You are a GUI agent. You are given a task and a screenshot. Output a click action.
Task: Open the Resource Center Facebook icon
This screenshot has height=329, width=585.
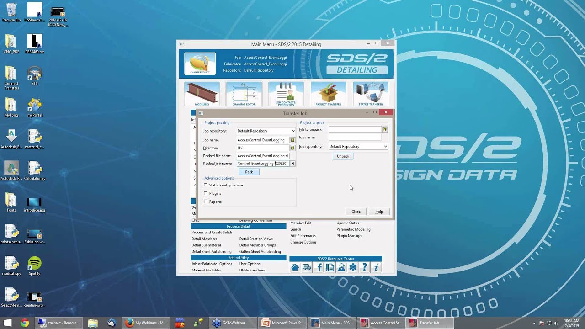[319, 267]
